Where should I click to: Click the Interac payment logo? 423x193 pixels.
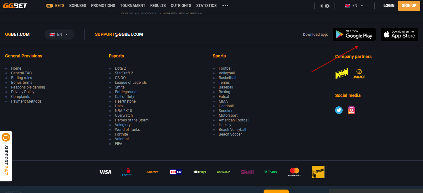pyautogui.click(x=318, y=172)
